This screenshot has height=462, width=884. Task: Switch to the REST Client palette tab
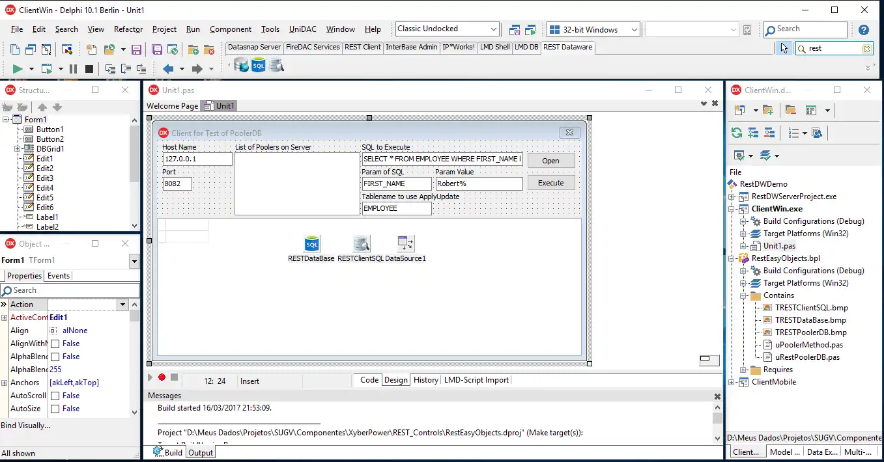(363, 47)
